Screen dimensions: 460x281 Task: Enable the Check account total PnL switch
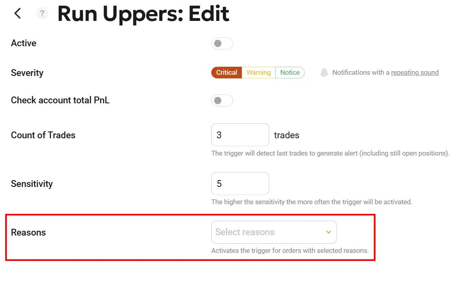tap(222, 101)
